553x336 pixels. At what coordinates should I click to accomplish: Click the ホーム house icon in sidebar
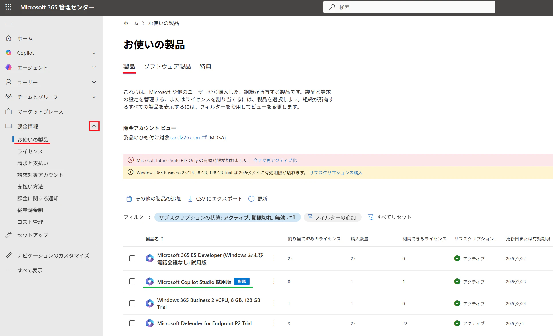pos(9,38)
